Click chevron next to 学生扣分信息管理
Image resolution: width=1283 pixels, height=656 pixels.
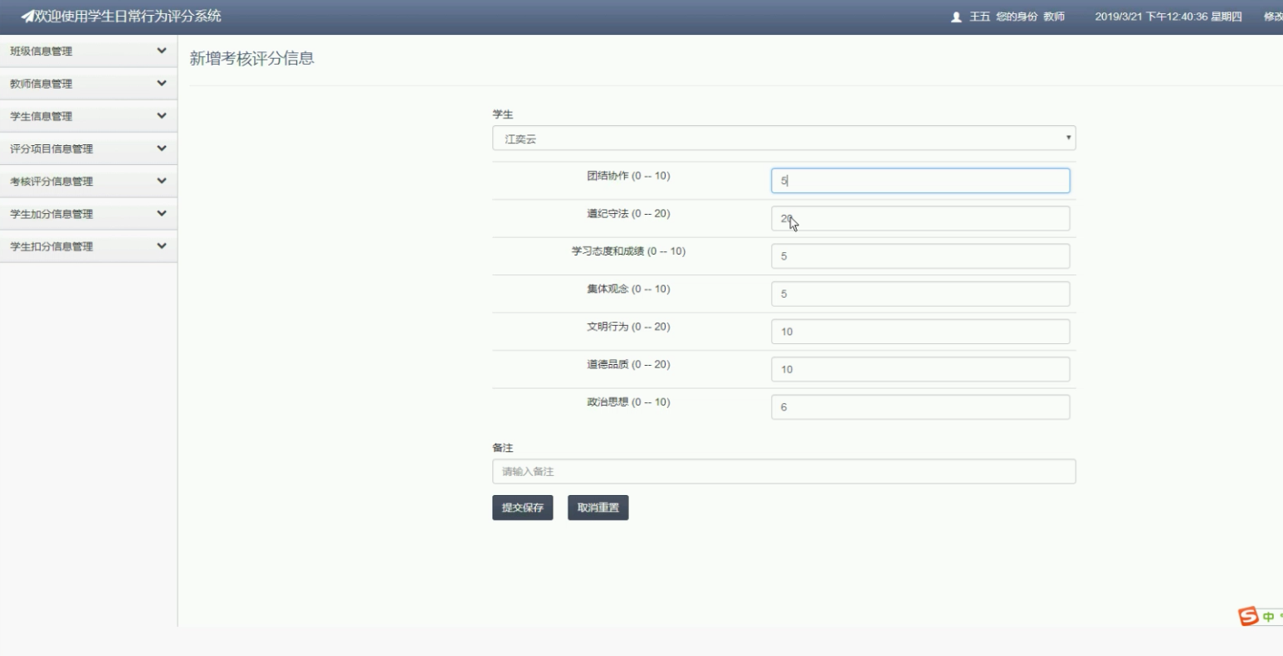coord(161,245)
